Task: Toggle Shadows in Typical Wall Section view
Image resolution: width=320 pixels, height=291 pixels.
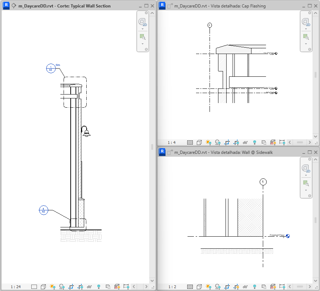Action: pos(62,287)
